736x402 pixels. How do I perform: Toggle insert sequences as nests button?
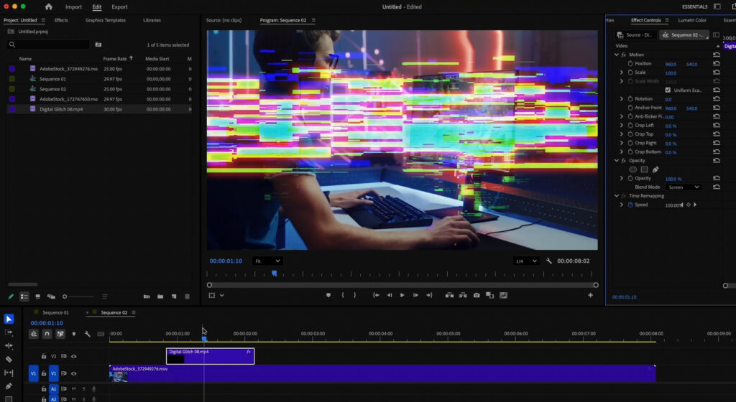click(x=33, y=334)
